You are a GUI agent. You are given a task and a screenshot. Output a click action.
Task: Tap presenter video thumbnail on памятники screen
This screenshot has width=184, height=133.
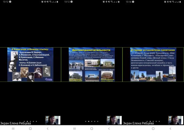point(175,120)
